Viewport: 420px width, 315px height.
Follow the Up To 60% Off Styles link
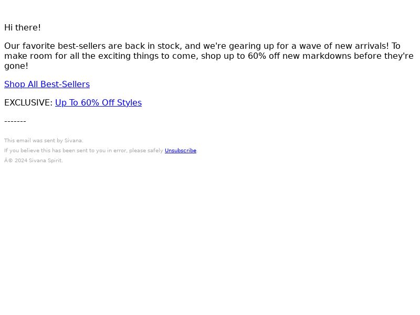98,103
